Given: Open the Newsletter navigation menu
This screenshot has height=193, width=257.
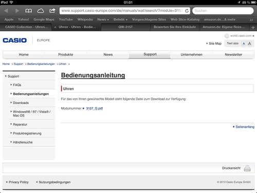Looking at the screenshot, I should click(233, 55).
